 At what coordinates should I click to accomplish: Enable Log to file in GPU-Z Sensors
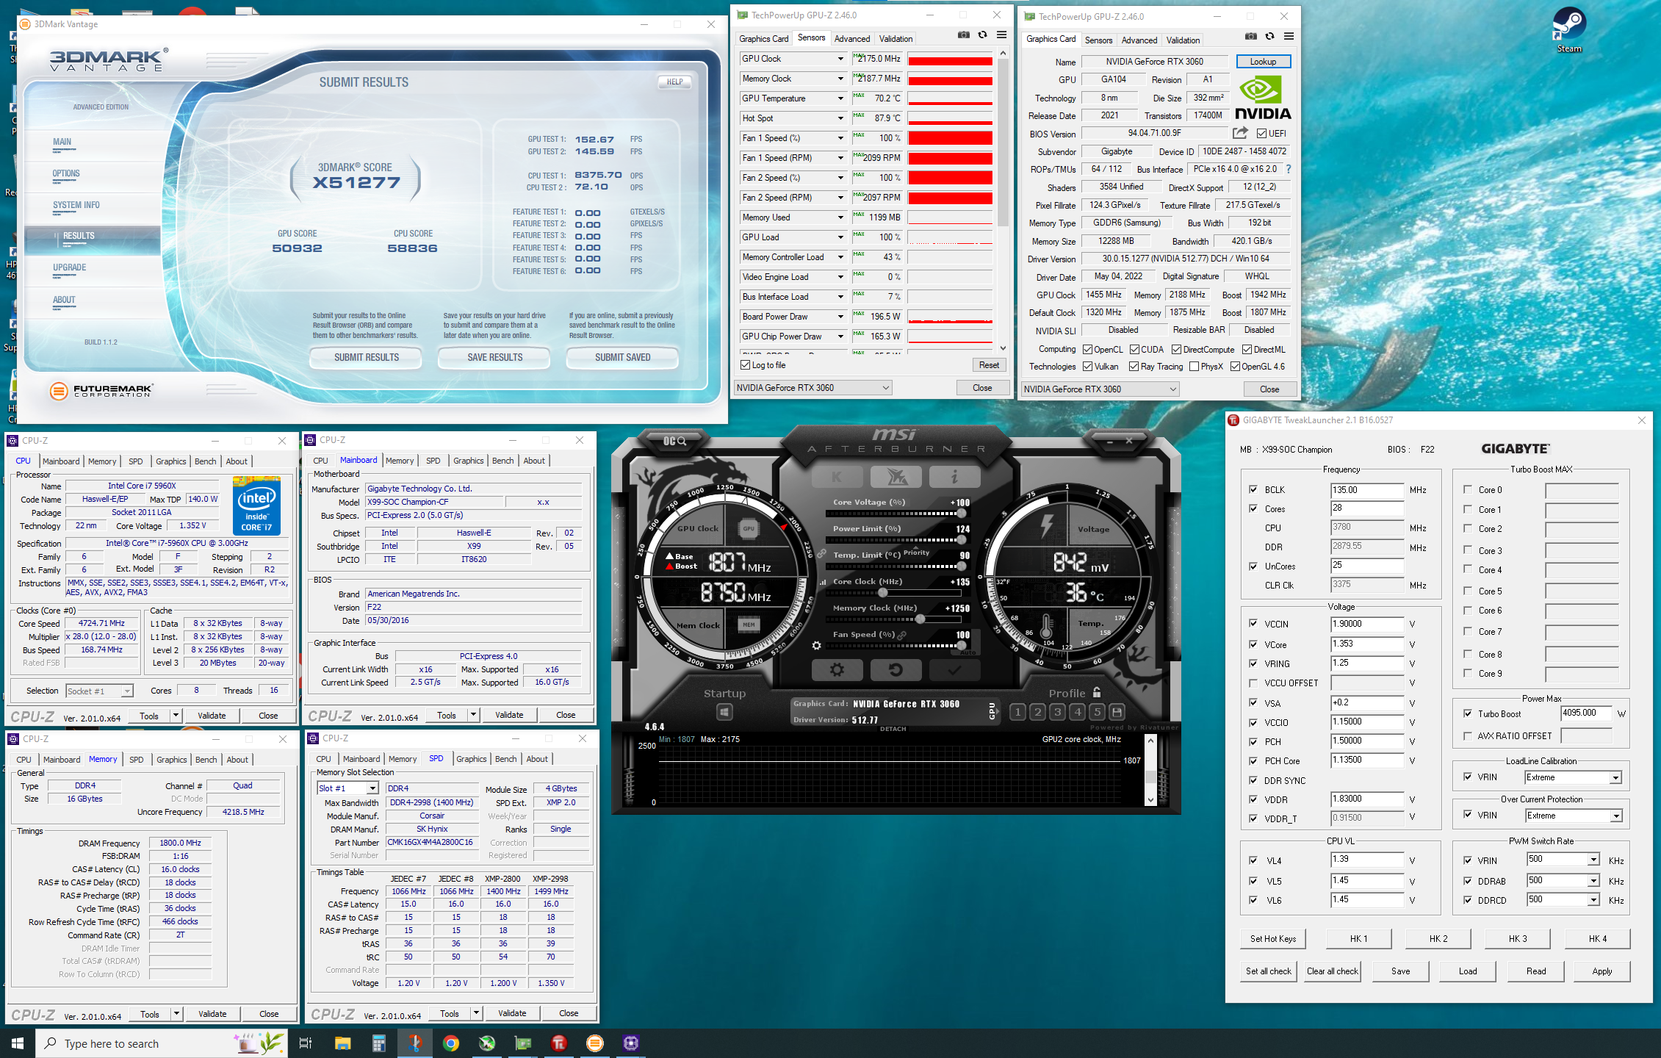pyautogui.click(x=746, y=365)
